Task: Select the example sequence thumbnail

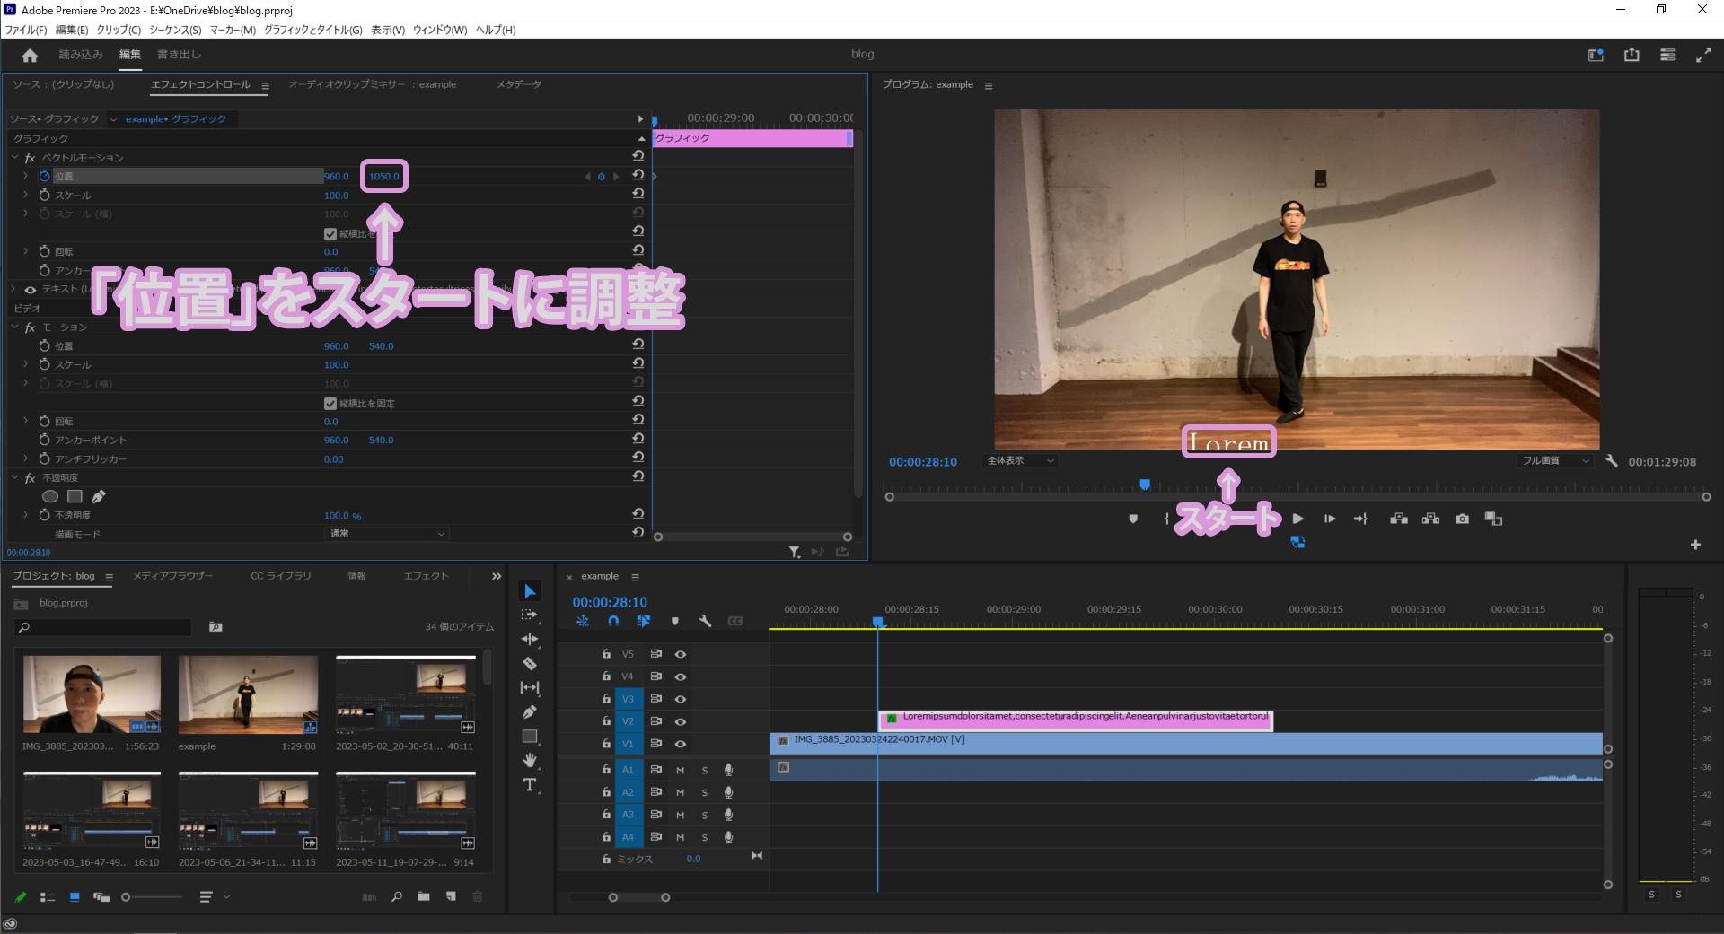Action: point(248,694)
